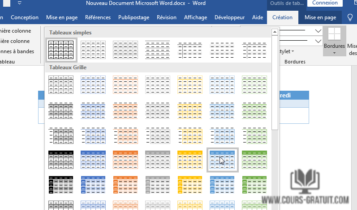Click the Bordures borders grid icon

334,35
